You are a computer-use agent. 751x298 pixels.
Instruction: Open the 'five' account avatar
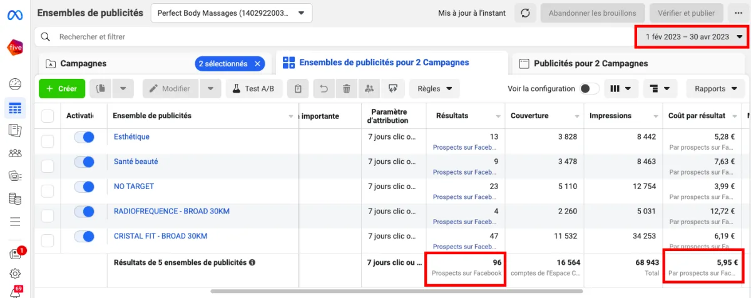(15, 48)
